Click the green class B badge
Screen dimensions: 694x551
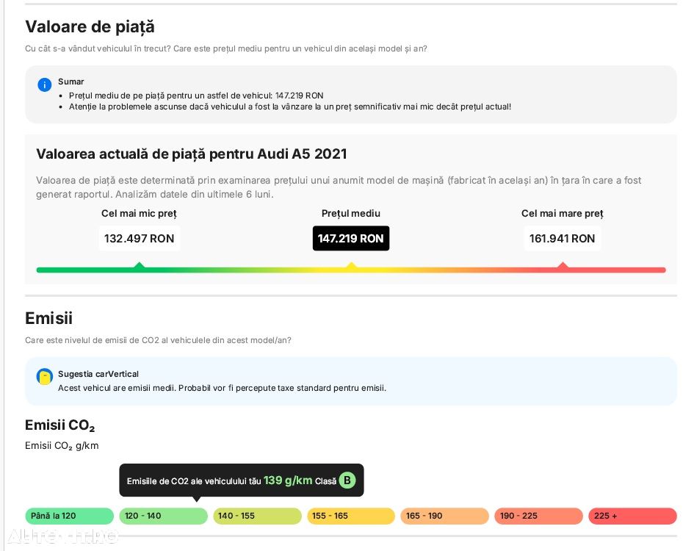point(347,480)
